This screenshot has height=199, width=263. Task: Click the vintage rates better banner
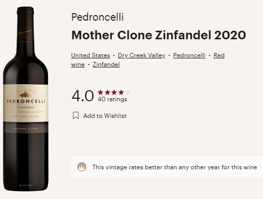167,167
